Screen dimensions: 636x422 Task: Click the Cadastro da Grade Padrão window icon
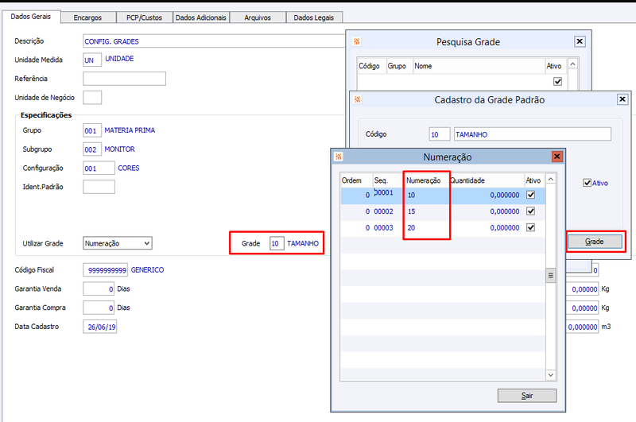357,99
